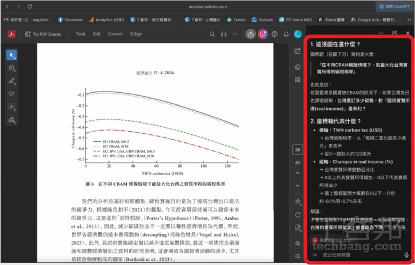Screen dimensions: 415x265
Task: Open the AI Assistant chat icon
Action: pos(263,34)
